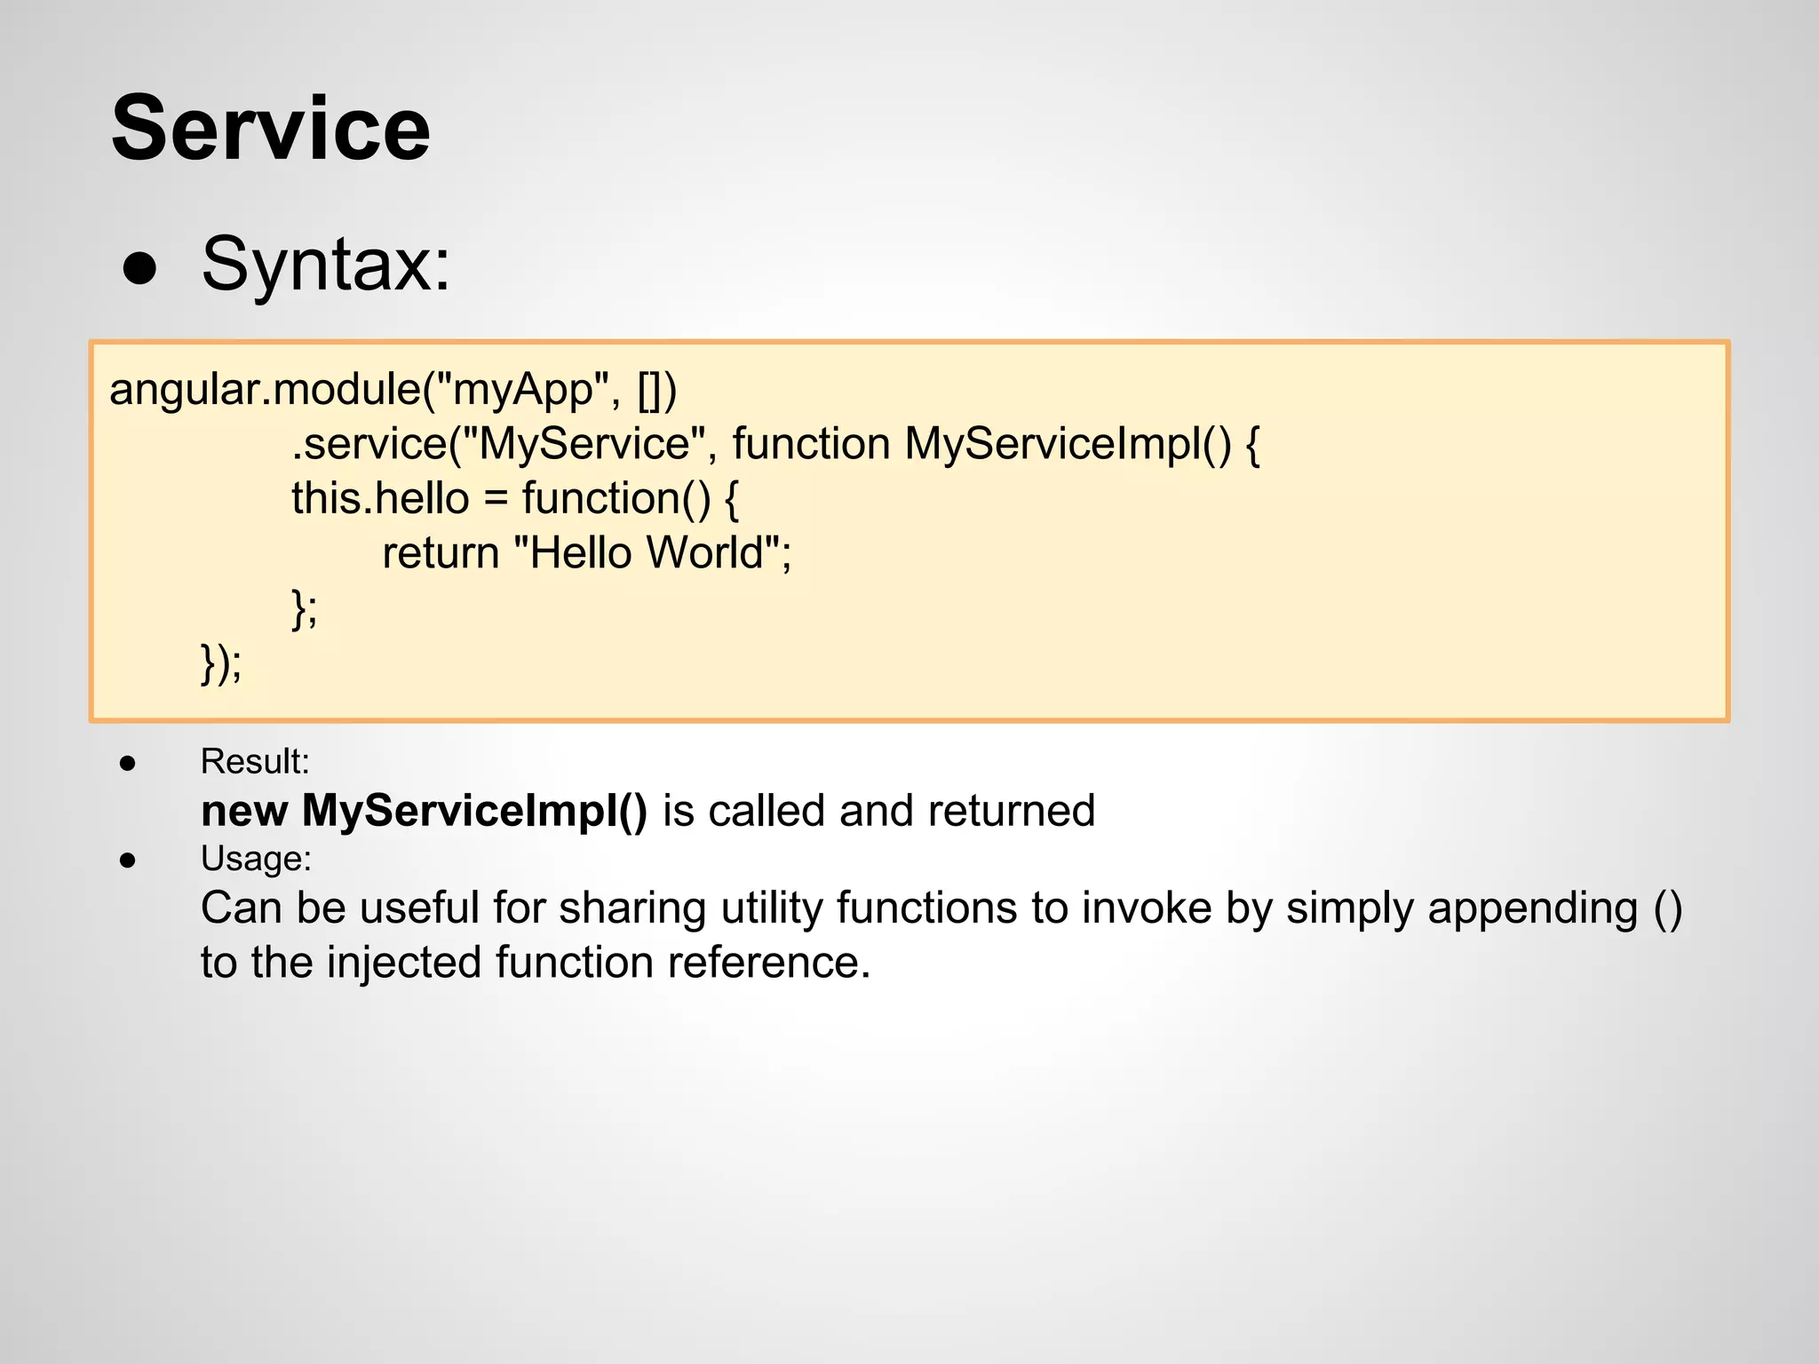Click the "Usage:" label
The height and width of the screenshot is (1364, 1819).
(257, 859)
